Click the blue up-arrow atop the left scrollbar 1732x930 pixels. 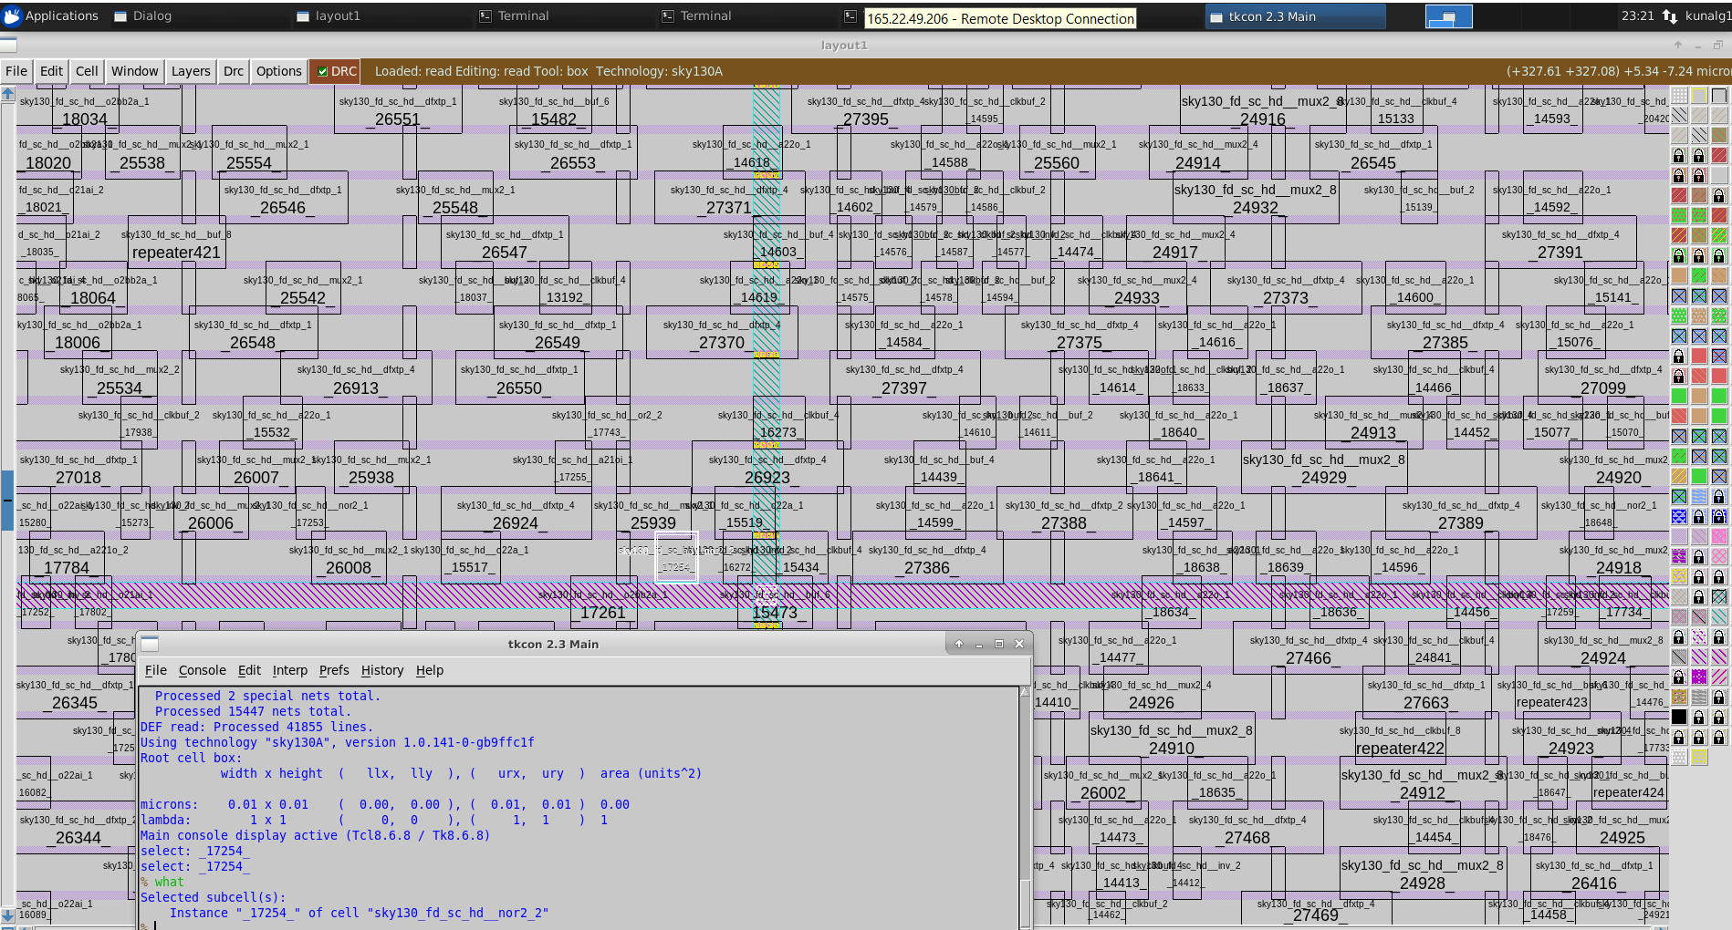click(7, 92)
